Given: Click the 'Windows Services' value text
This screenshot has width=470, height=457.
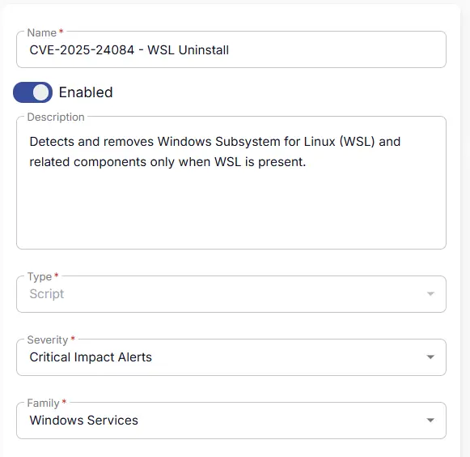Looking at the screenshot, I should coord(83,421).
